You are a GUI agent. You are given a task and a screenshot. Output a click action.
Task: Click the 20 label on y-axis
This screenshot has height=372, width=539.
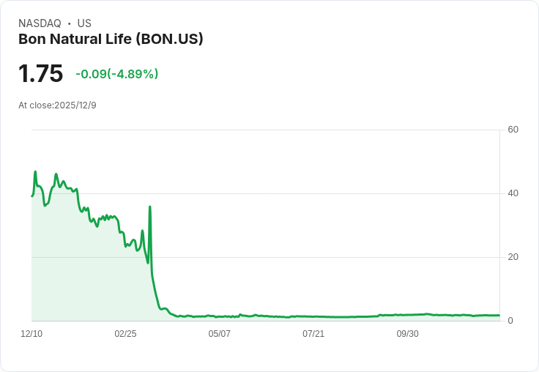coord(513,257)
